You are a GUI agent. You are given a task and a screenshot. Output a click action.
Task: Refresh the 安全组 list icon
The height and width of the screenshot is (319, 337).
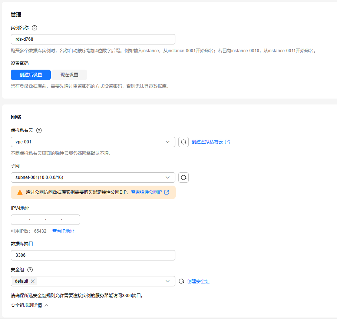[182, 281]
